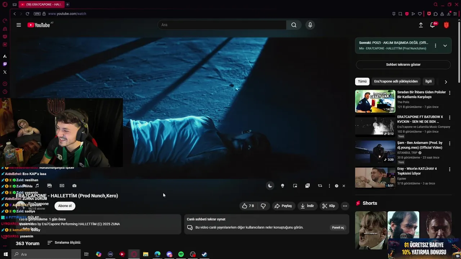
Task: Toggle the VPN badge in address bar
Action: coord(37,14)
